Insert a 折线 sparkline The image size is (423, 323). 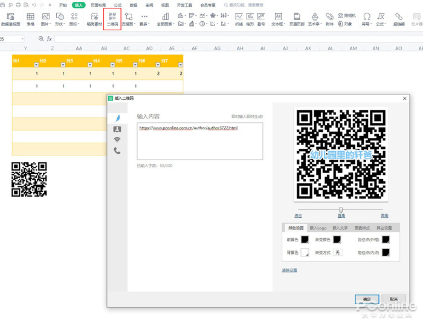(239, 19)
